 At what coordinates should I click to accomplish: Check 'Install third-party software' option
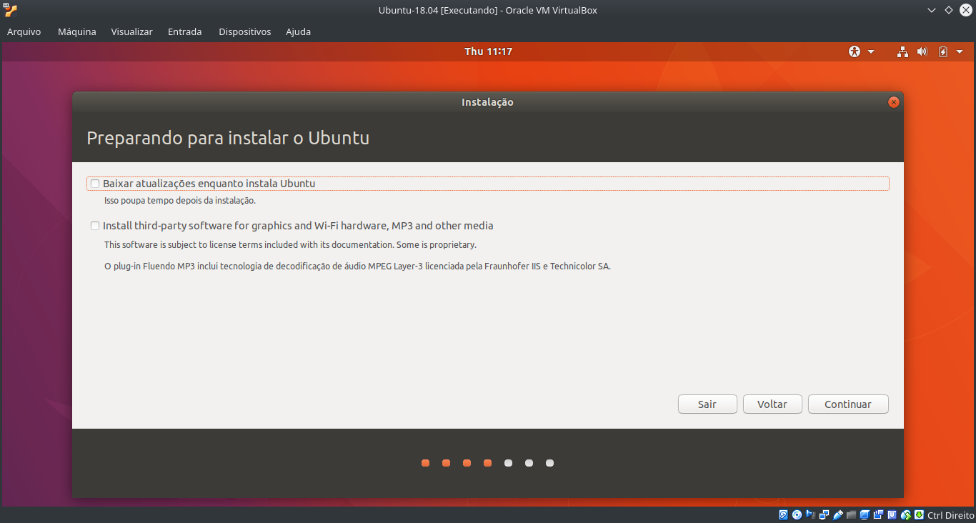click(x=95, y=226)
